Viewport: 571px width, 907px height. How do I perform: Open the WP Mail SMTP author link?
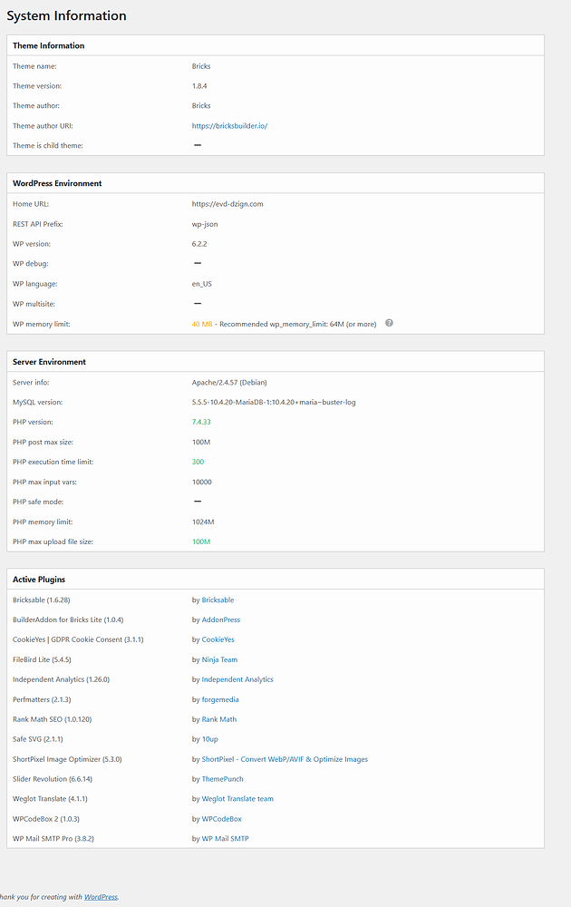pos(226,838)
